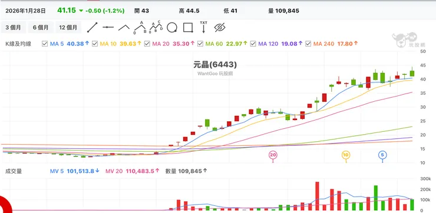
Task: Click the change value -0.50 (-1.2%)
Action: pyautogui.click(x=105, y=11)
